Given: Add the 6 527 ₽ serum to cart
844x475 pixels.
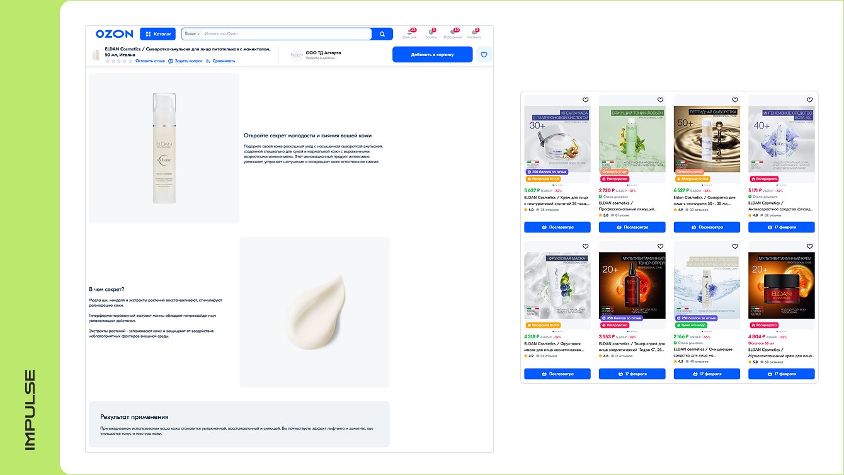Looking at the screenshot, I should click(707, 227).
